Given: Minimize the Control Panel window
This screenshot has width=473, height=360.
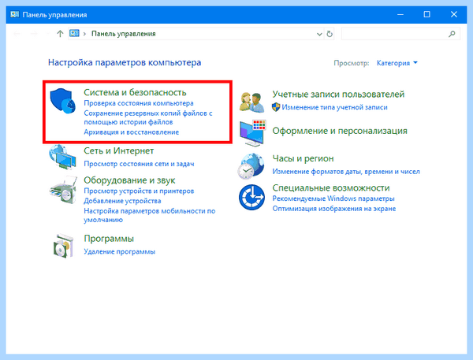Looking at the screenshot, I should coord(400,14).
